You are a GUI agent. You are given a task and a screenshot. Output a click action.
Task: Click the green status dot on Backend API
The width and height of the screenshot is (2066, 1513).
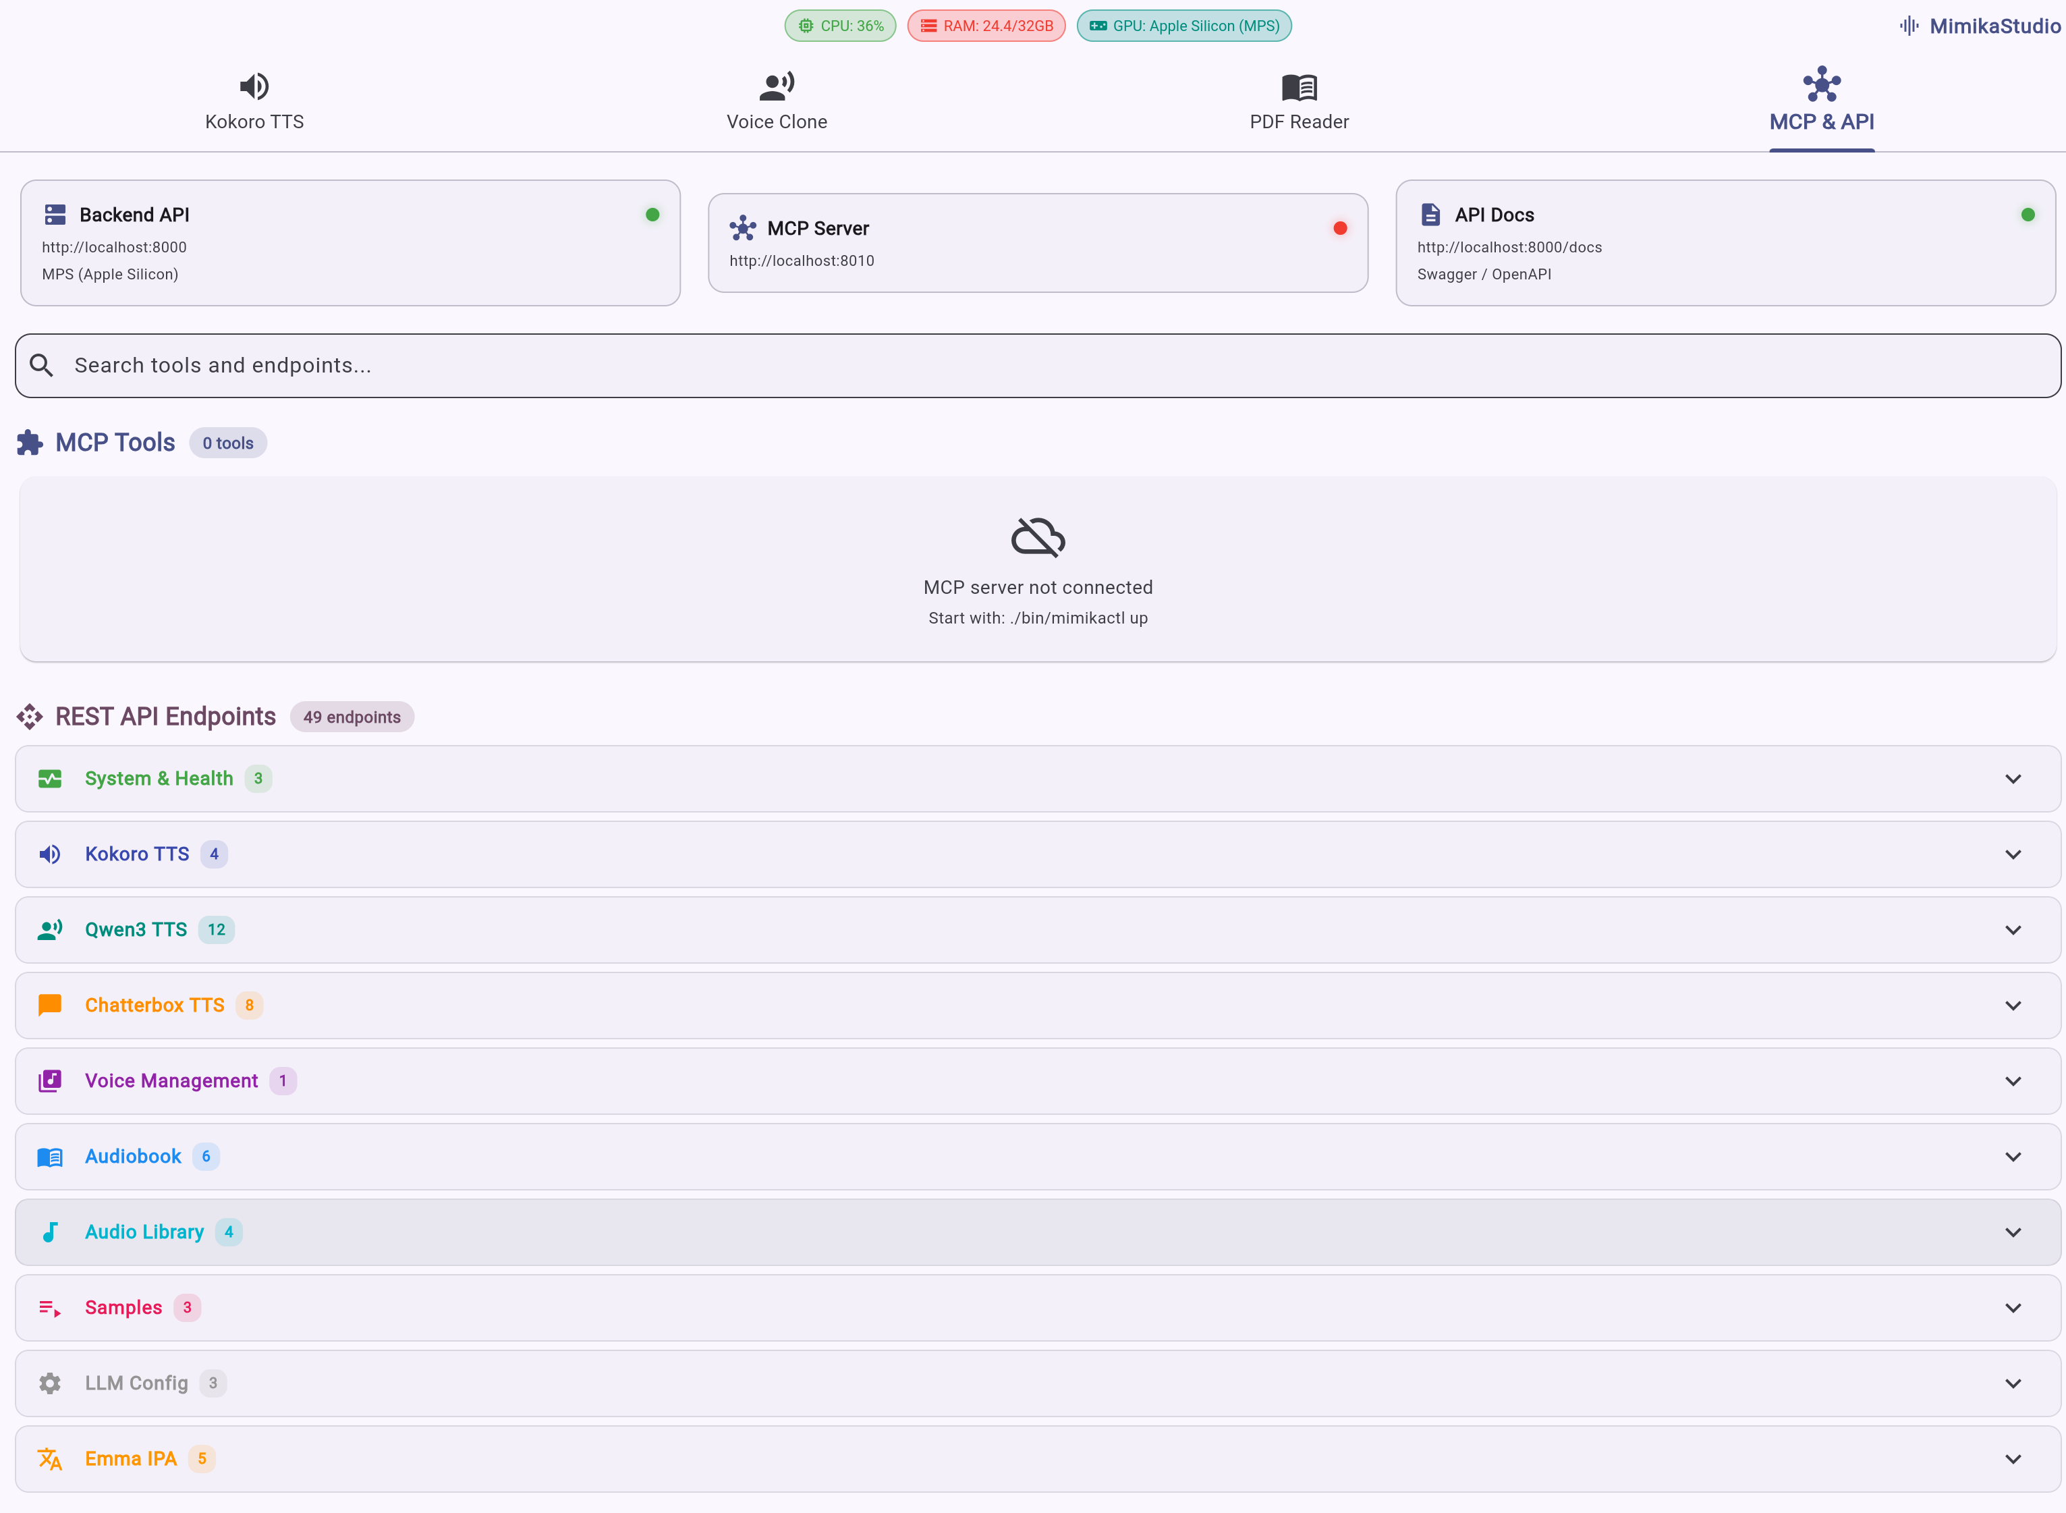[x=652, y=213]
